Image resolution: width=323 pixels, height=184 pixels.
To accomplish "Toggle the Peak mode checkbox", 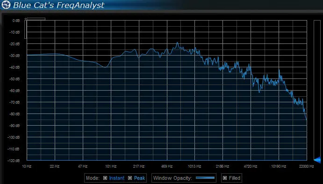I will [x=130, y=178].
